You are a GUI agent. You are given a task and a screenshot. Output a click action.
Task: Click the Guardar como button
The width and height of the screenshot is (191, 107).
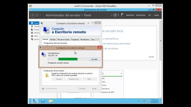[x=74, y=79]
